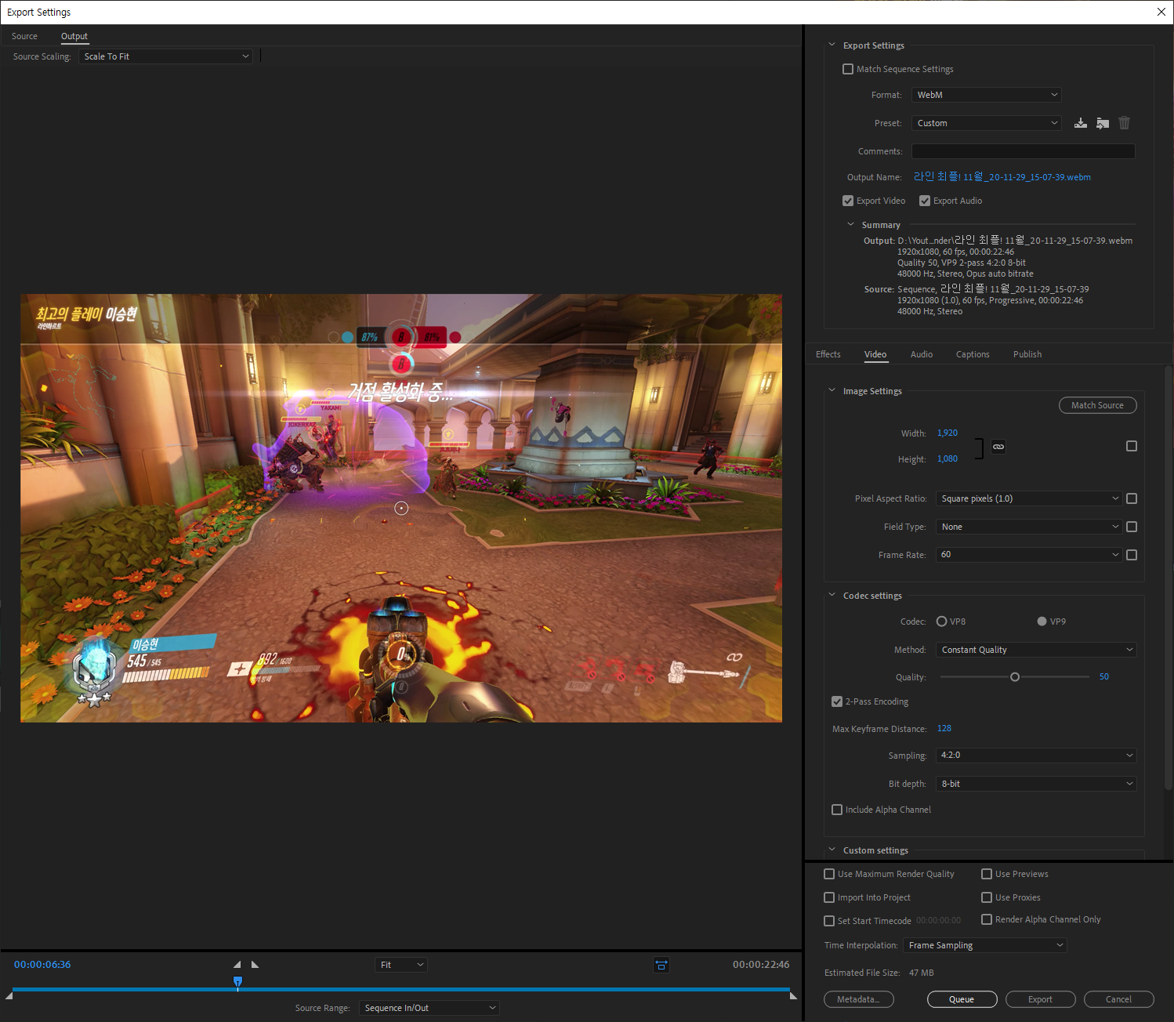Check Use Previews option

987,874
